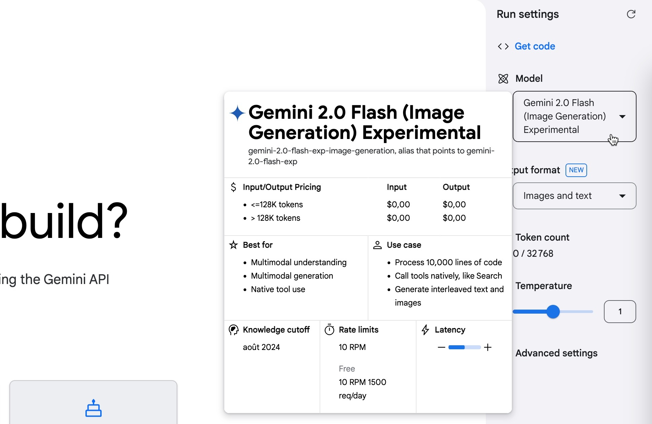Click the Output column header

(456, 187)
